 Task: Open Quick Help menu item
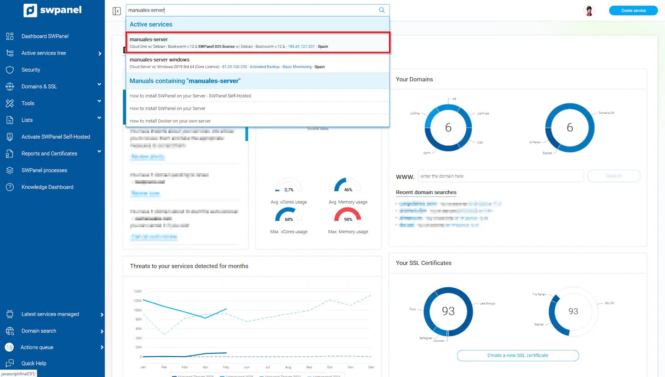(x=34, y=363)
